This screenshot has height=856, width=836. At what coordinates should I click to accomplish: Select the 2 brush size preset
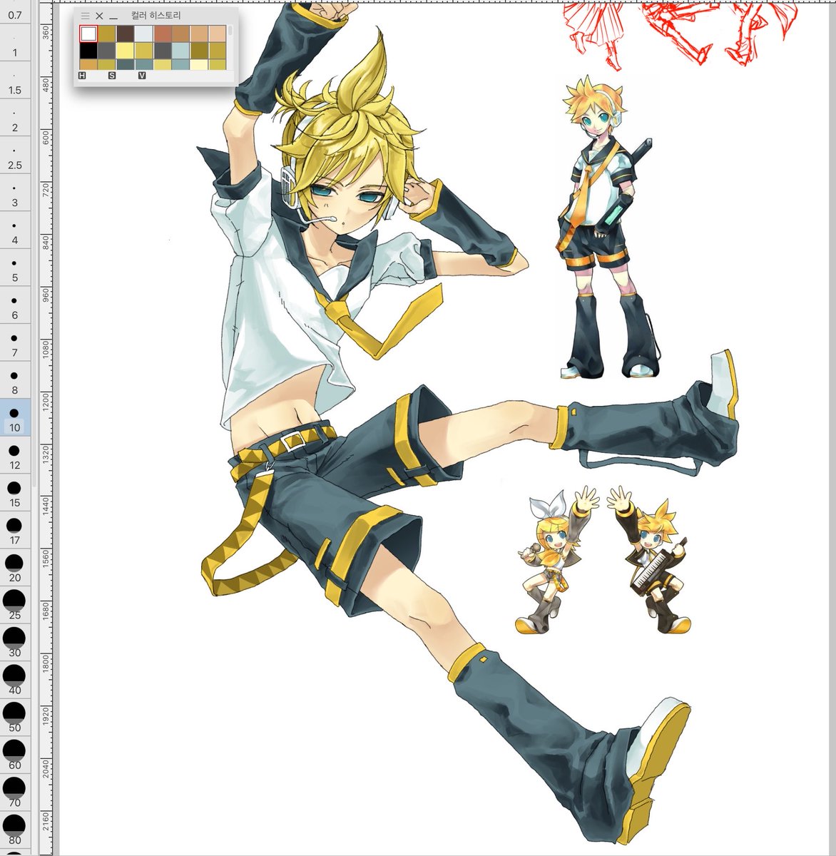click(14, 118)
